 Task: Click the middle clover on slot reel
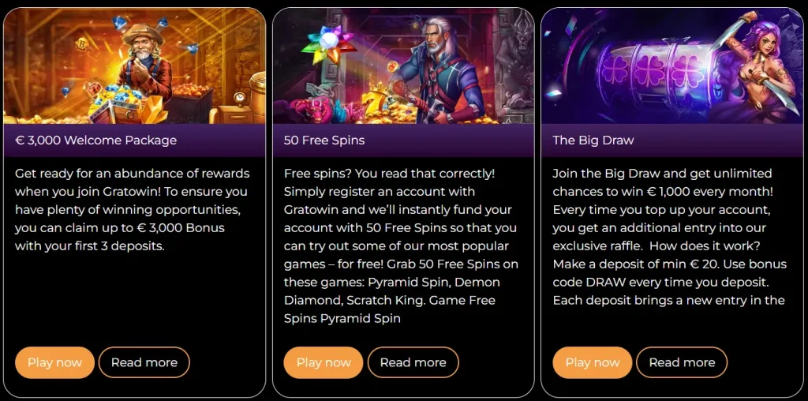650,72
